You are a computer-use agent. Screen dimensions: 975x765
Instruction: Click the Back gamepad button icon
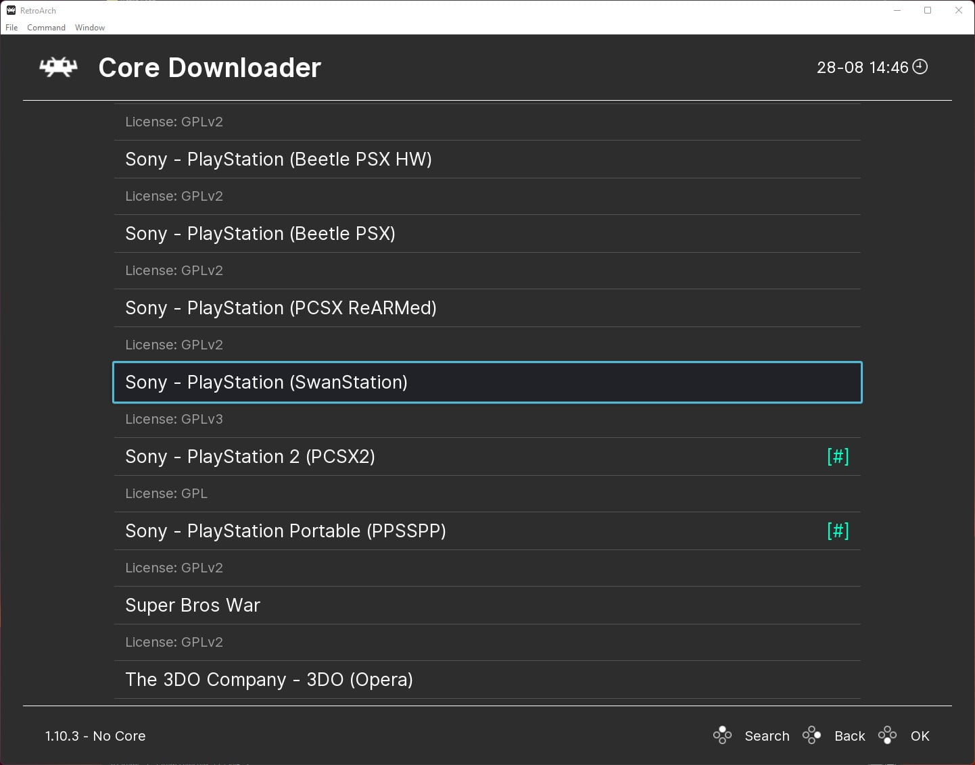pos(812,735)
